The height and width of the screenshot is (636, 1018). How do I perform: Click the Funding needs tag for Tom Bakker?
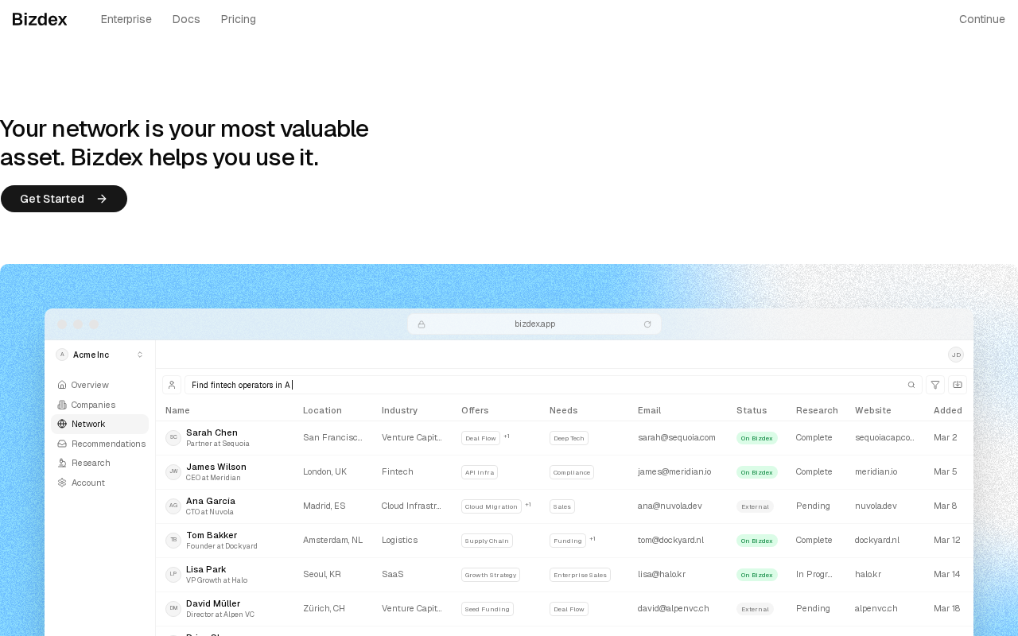[x=568, y=541]
